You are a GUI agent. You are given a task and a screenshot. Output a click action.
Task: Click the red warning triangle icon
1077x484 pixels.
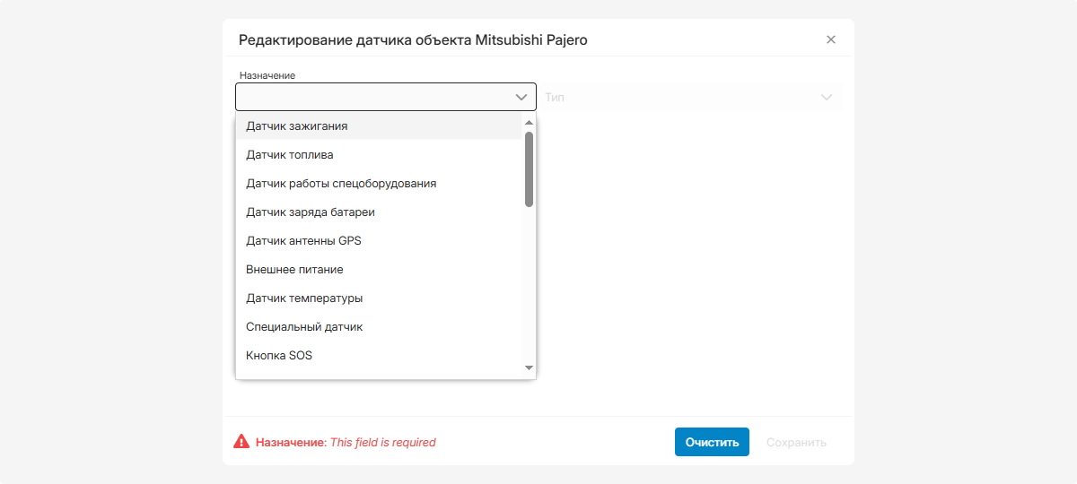click(241, 442)
